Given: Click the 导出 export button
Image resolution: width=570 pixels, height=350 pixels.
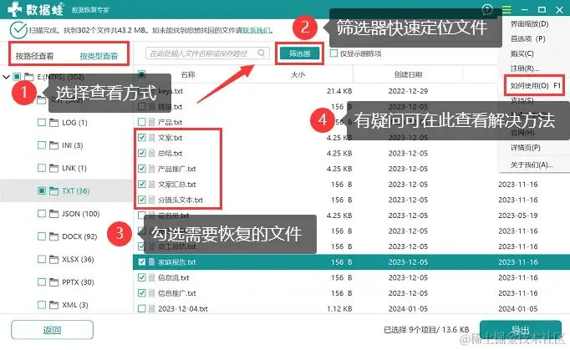Looking at the screenshot, I should coord(521,330).
